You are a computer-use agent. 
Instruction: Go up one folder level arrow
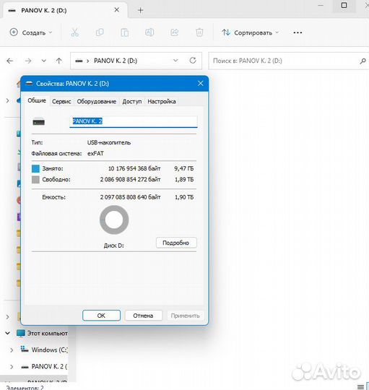pos(59,61)
